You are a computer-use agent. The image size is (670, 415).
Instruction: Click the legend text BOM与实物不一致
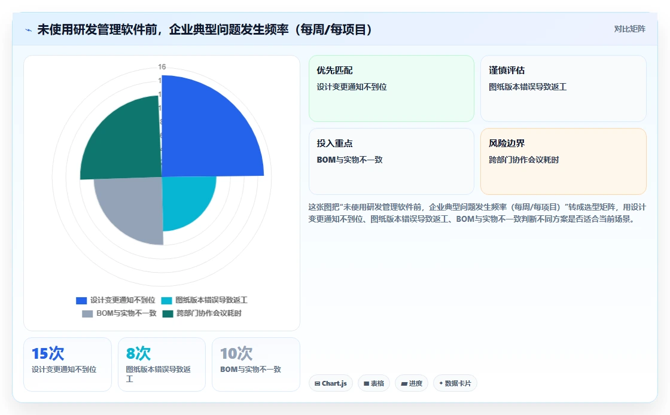[126, 313]
